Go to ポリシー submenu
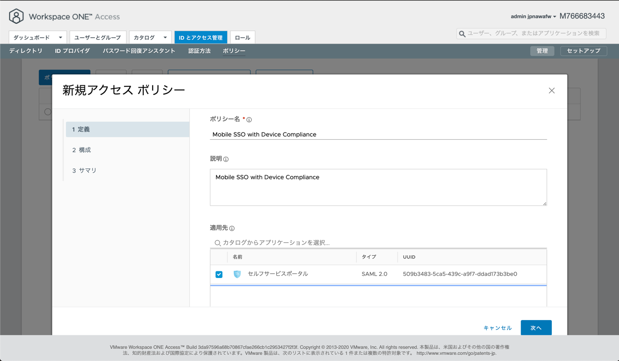This screenshot has height=361, width=619. pos(234,51)
